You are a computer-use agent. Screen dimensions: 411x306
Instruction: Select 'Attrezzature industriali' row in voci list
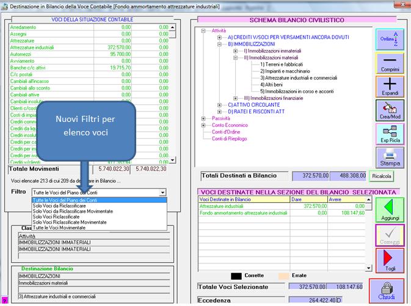89,48
